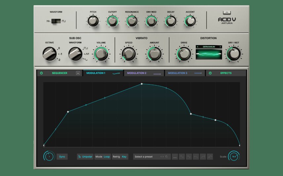Image resolution: width=283 pixels, height=176 pixels.
Task: Select the ending envelope point at bottom-right
Action: [x=239, y=145]
